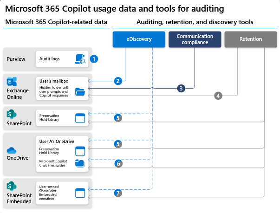Select the Retention box

[251, 39]
